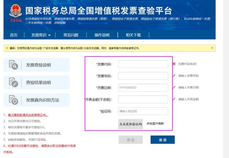Screen dimensions: 229x158
Task: Click the red X error icon beside 发票代码
Action: (x=174, y=64)
